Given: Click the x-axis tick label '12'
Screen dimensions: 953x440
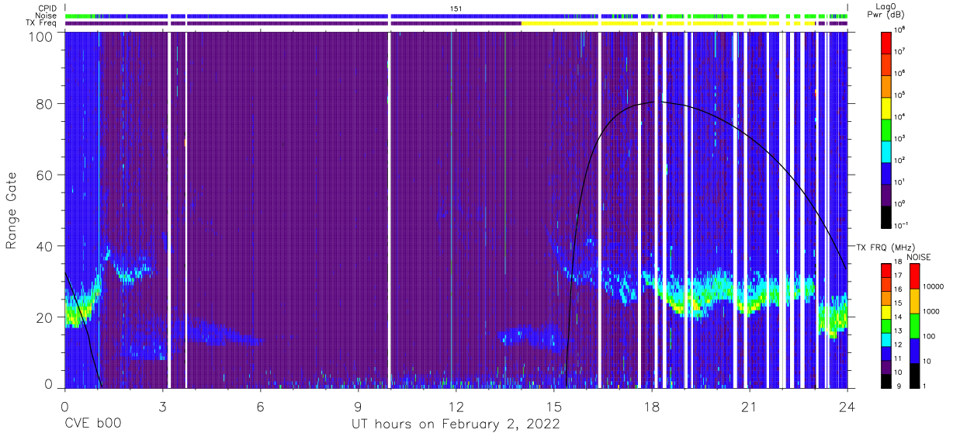Looking at the screenshot, I should [x=456, y=406].
